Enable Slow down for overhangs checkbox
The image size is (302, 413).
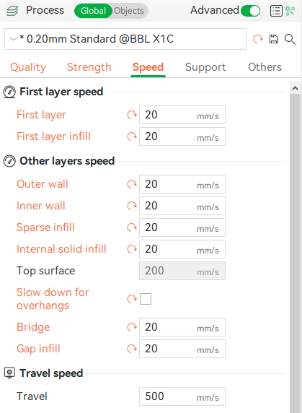click(x=146, y=299)
